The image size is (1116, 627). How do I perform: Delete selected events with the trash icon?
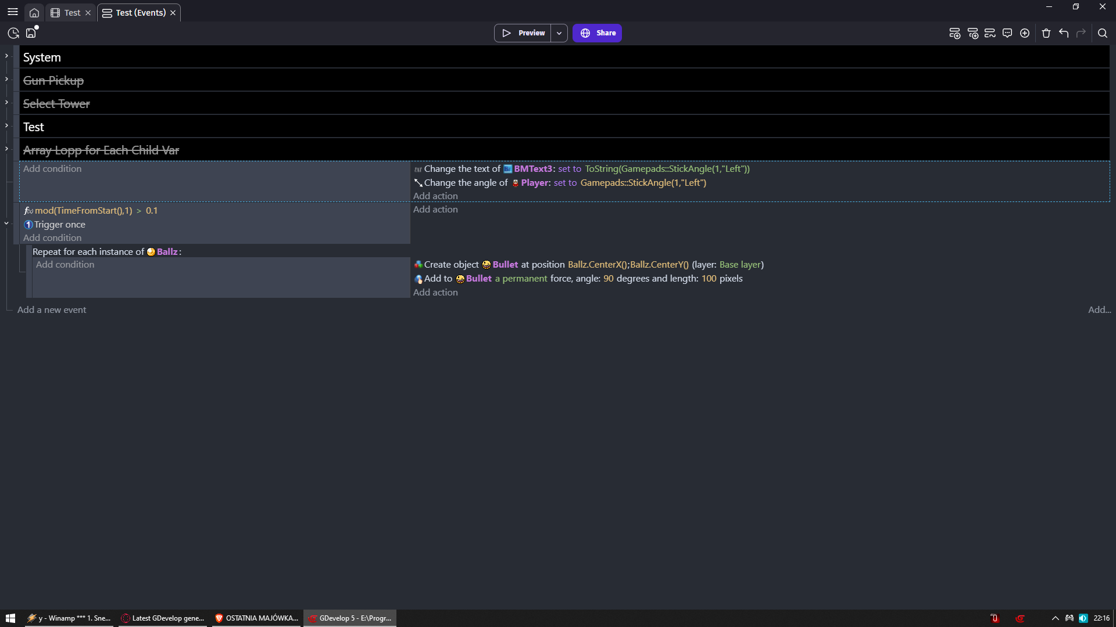[1046, 33]
